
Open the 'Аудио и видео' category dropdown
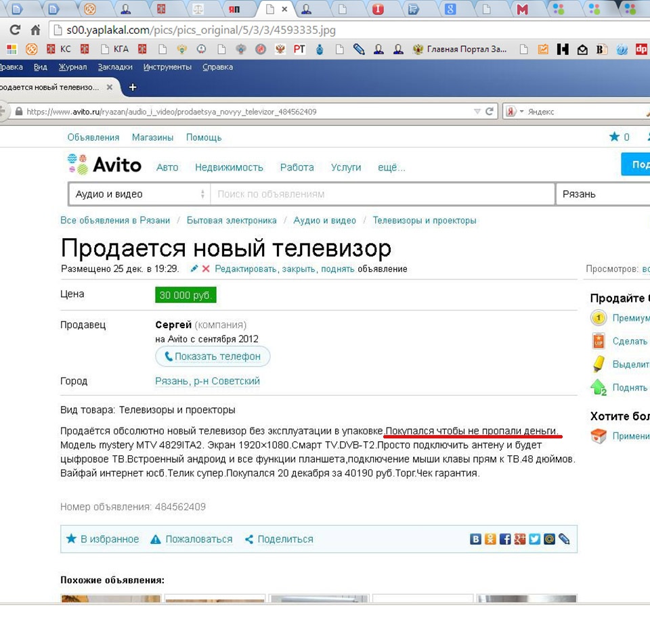tap(139, 194)
